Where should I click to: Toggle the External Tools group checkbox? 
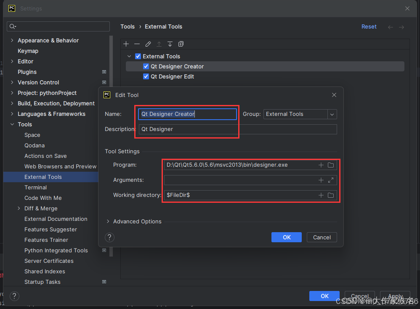tap(138, 56)
